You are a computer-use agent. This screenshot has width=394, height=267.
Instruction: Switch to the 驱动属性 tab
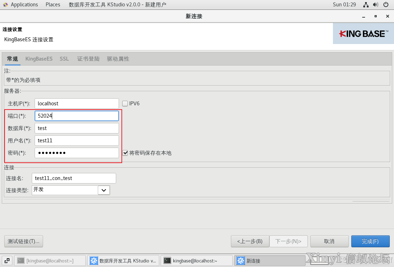click(118, 59)
